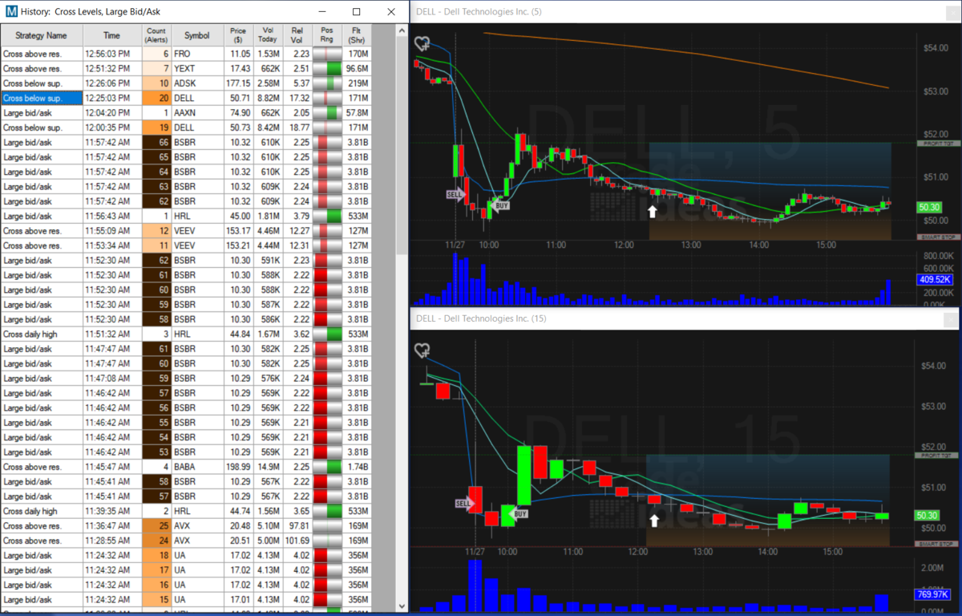Sort by the Time column header
Image resolution: width=962 pixels, height=616 pixels.
click(x=112, y=35)
